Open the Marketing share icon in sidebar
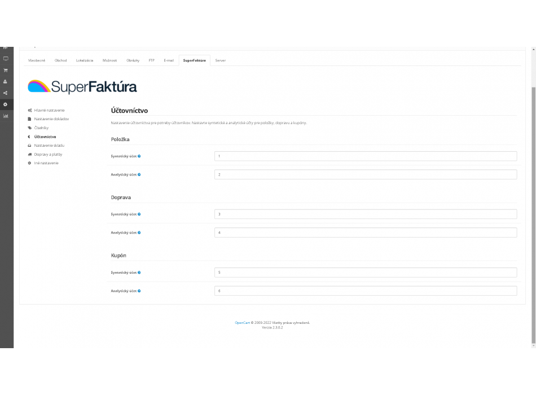Viewport: 536px width, 395px height. 6,93
